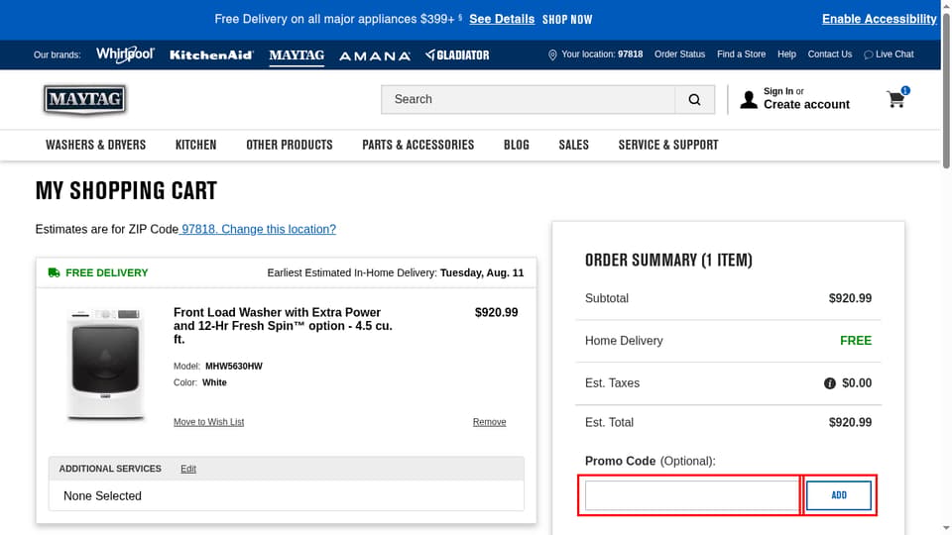
Task: Select the Gladiator brand logo
Action: pos(457,55)
